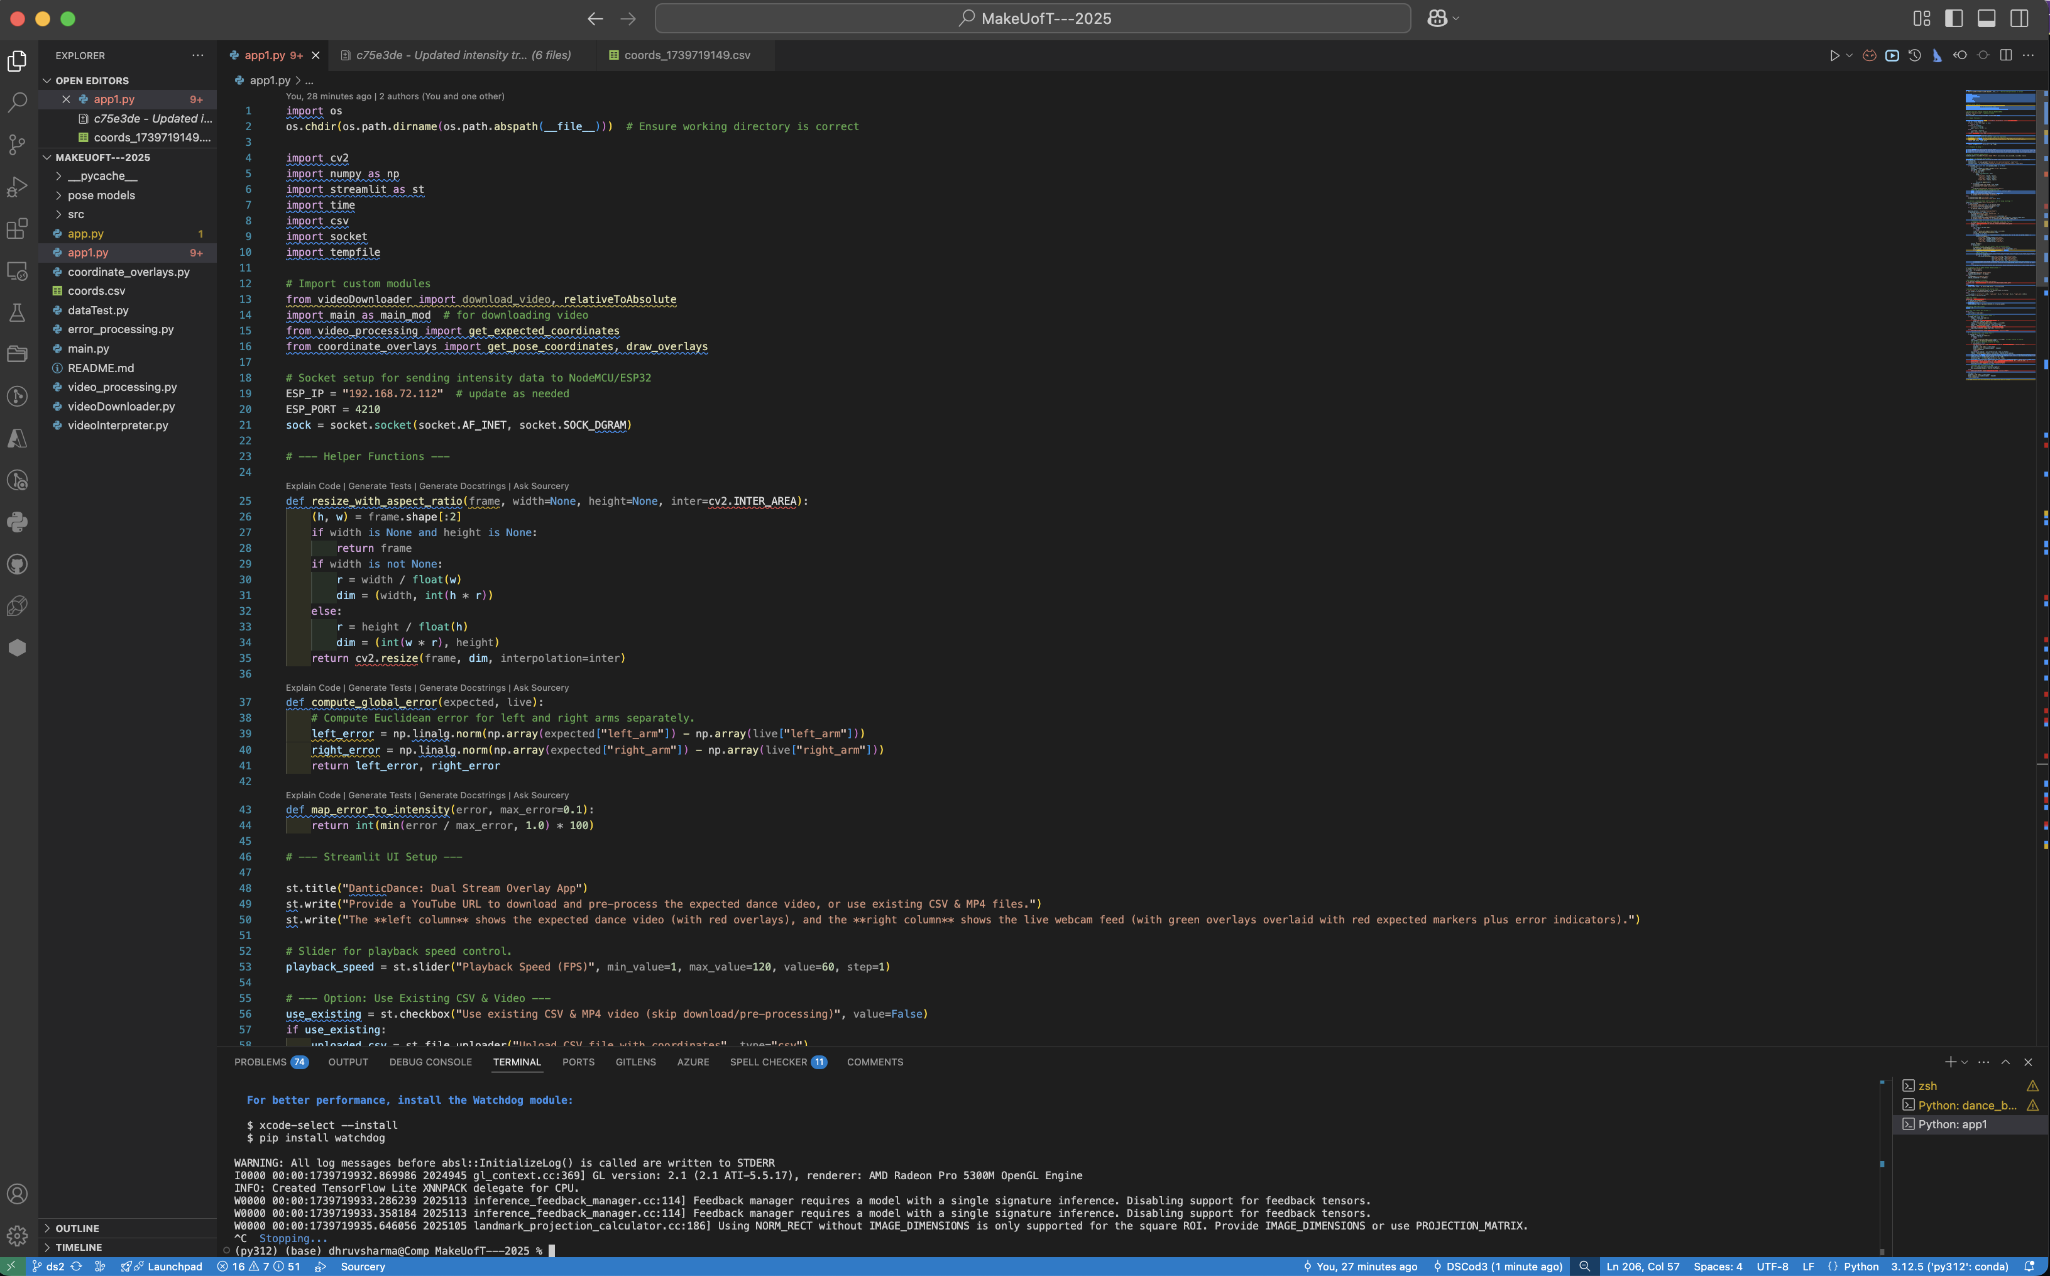
Task: Open the new terminal launch profile dropdown
Action: tap(1965, 1062)
